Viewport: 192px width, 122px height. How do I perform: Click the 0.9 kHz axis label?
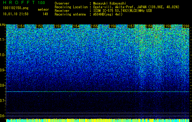[x=2, y=70]
